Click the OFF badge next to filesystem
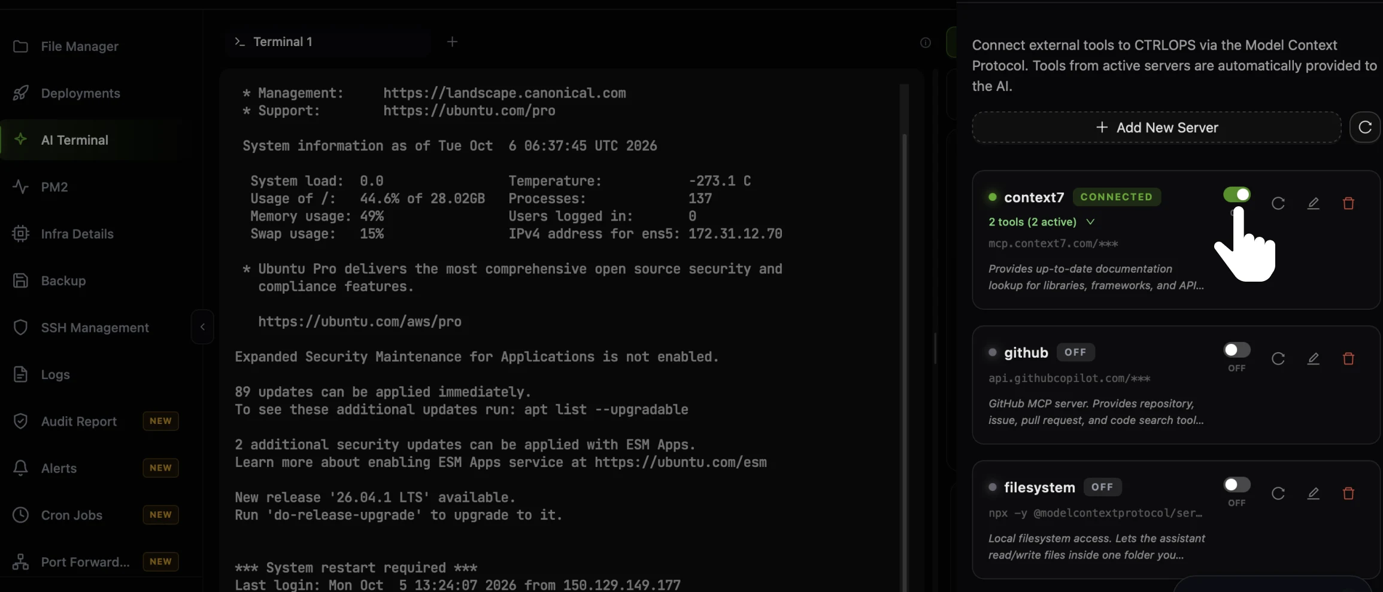The height and width of the screenshot is (592, 1383). point(1102,487)
